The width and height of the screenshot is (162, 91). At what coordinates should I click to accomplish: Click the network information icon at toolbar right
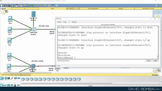coord(157,6)
